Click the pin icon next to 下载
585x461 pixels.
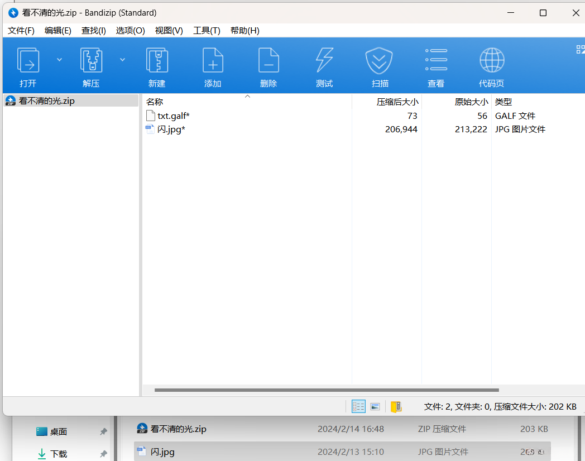pos(103,454)
